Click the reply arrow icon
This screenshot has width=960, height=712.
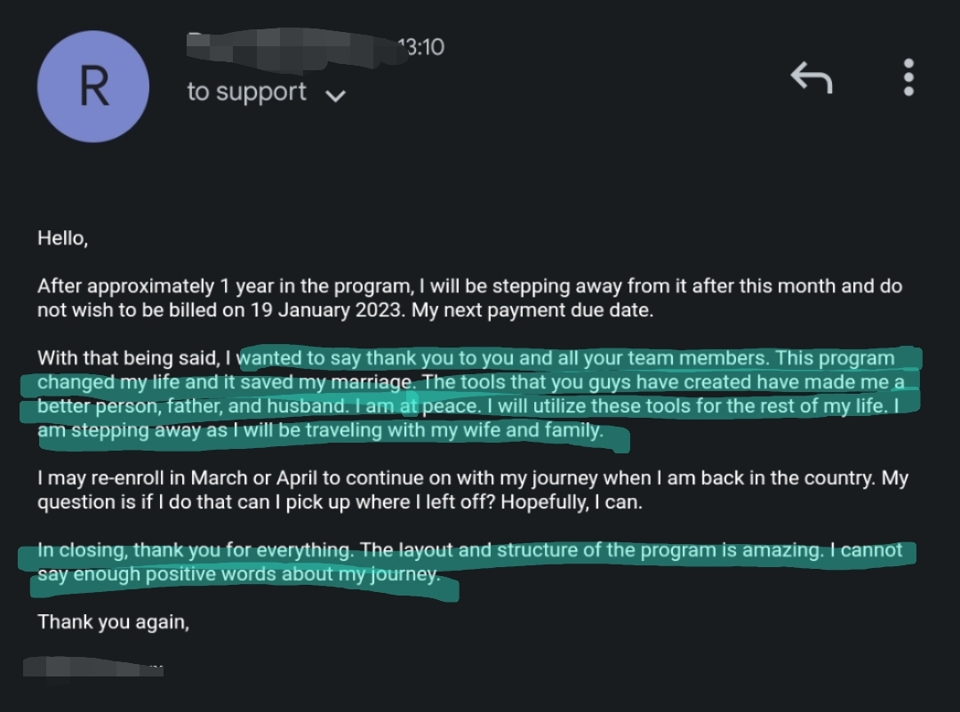(x=812, y=79)
